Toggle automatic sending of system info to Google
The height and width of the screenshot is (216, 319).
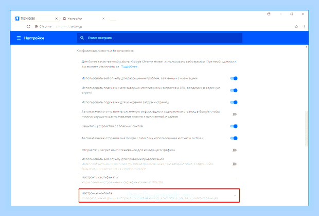tap(235, 114)
